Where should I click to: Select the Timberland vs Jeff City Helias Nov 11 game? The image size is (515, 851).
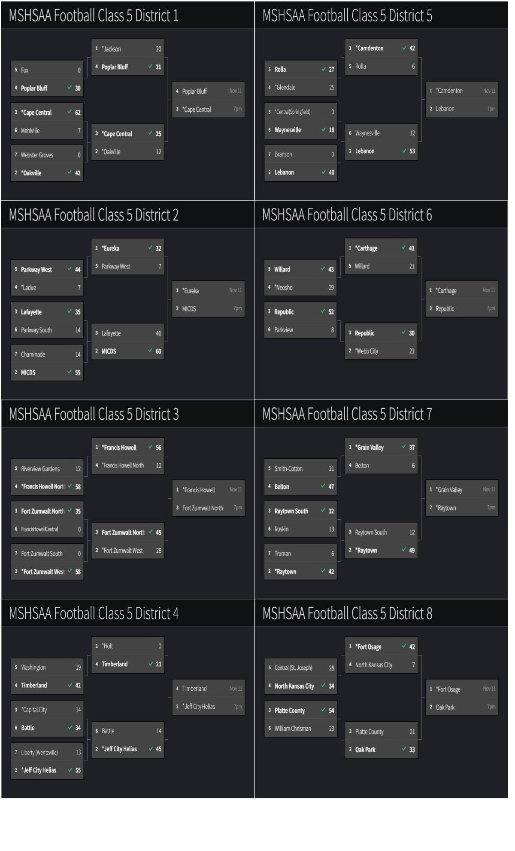[209, 698]
